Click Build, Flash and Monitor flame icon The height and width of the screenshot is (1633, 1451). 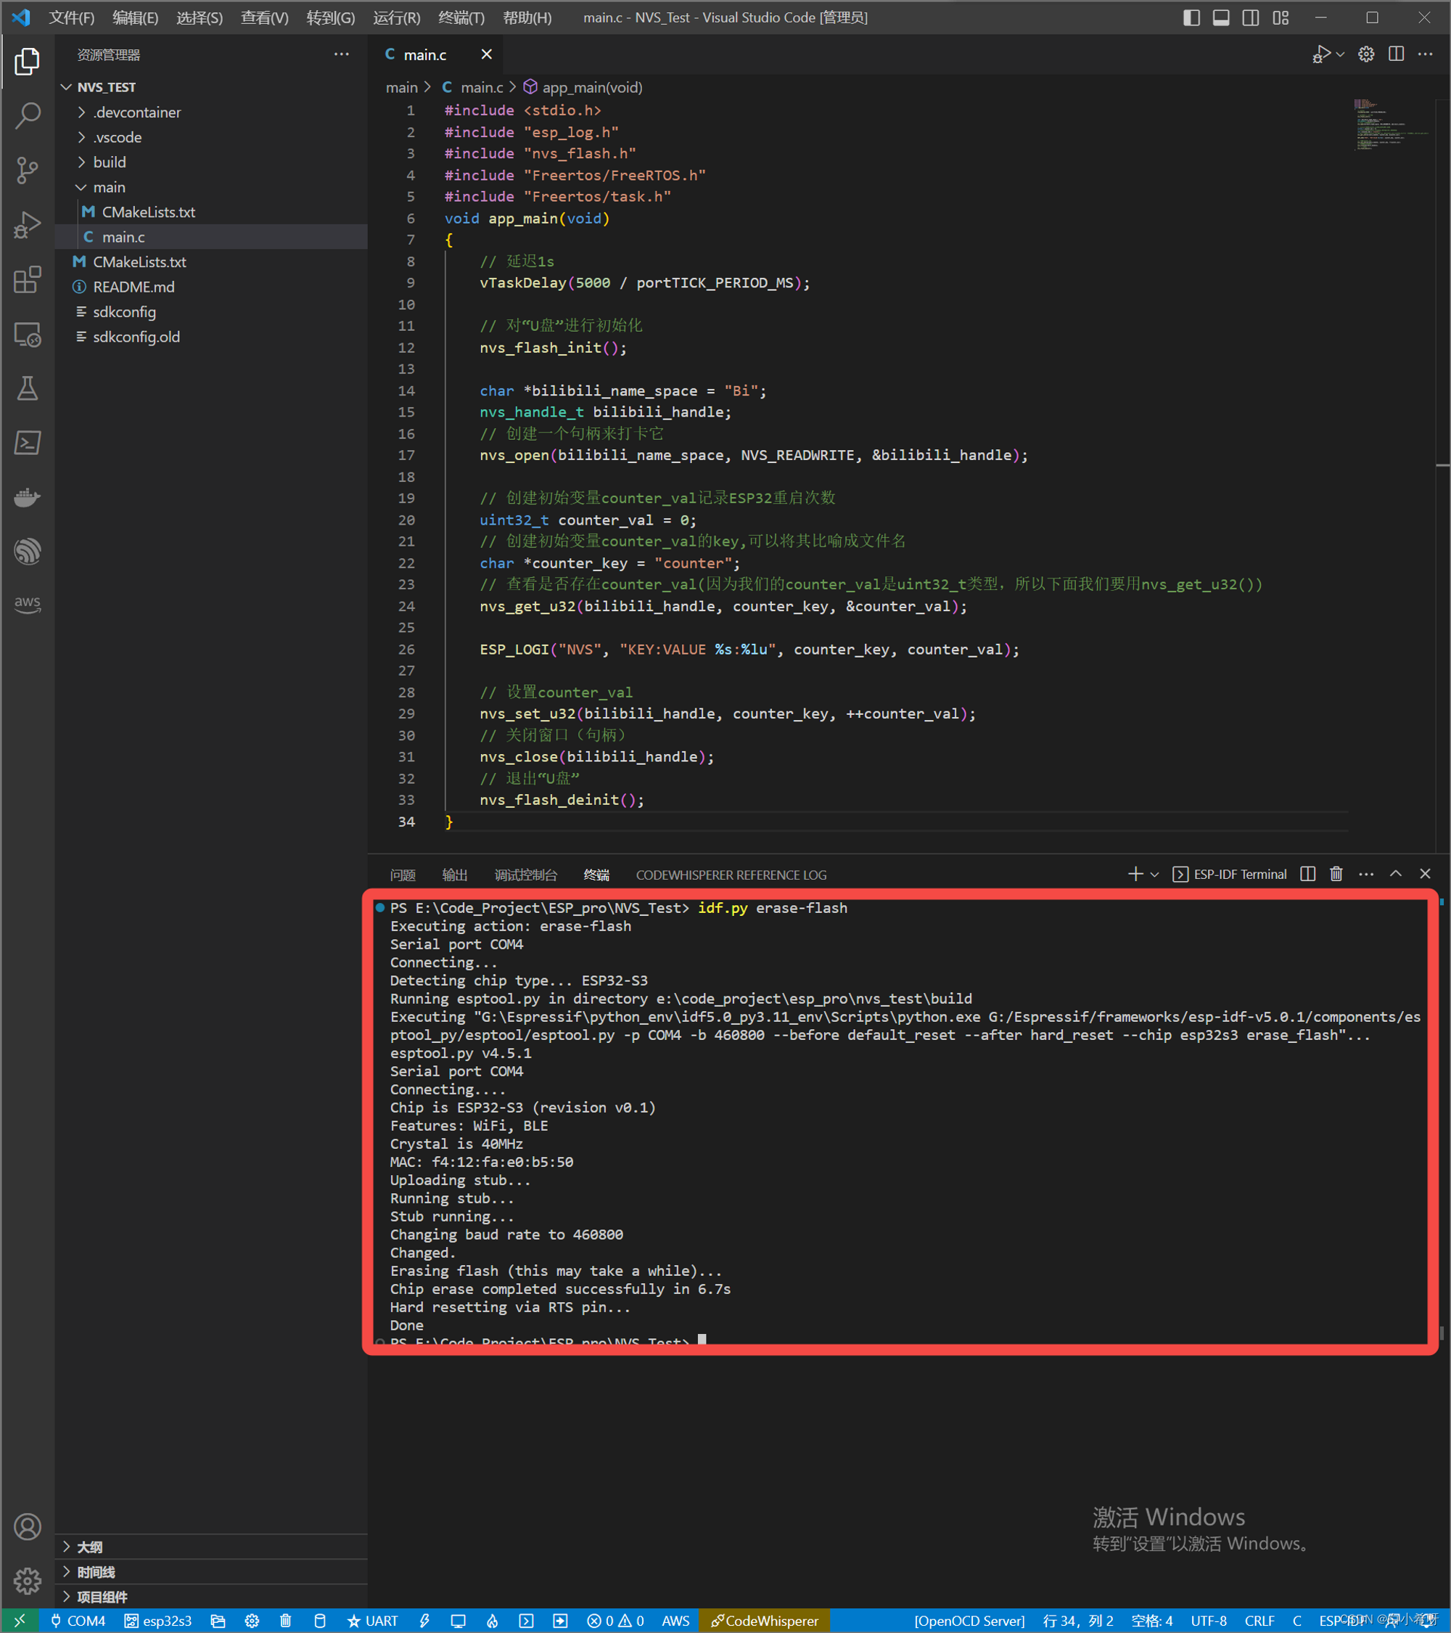[492, 1621]
